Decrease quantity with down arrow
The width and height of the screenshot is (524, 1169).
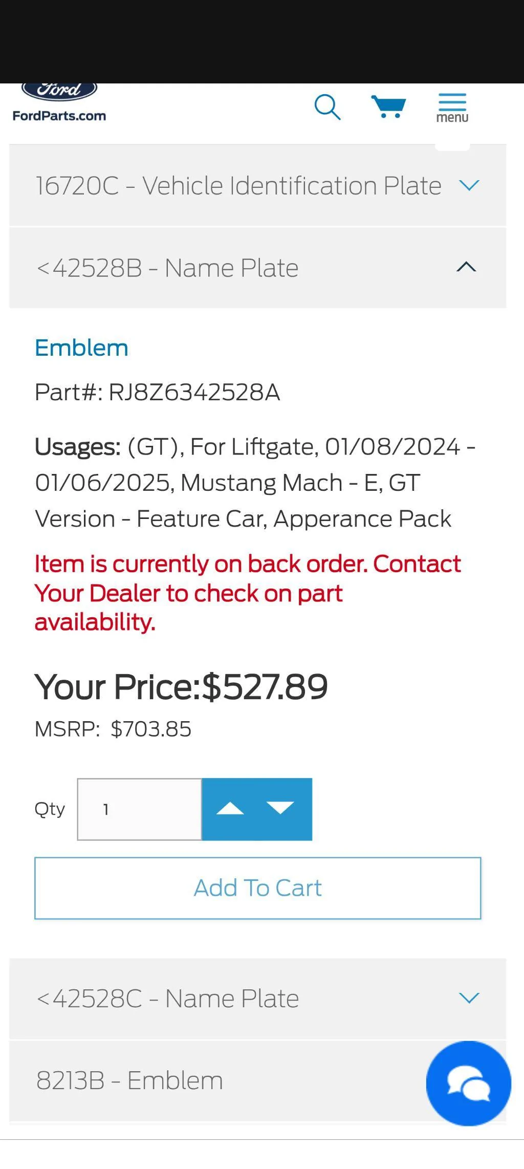[280, 809]
